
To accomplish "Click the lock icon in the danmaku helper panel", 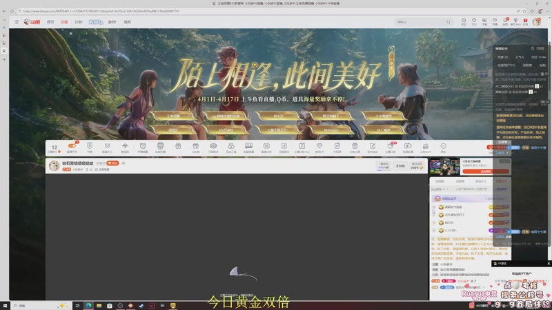I will (x=533, y=48).
